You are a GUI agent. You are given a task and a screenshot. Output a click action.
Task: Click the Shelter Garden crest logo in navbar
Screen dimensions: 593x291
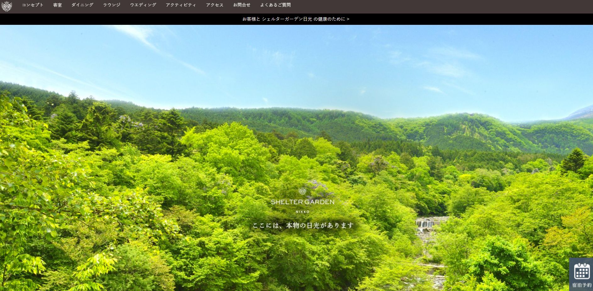(x=7, y=6)
